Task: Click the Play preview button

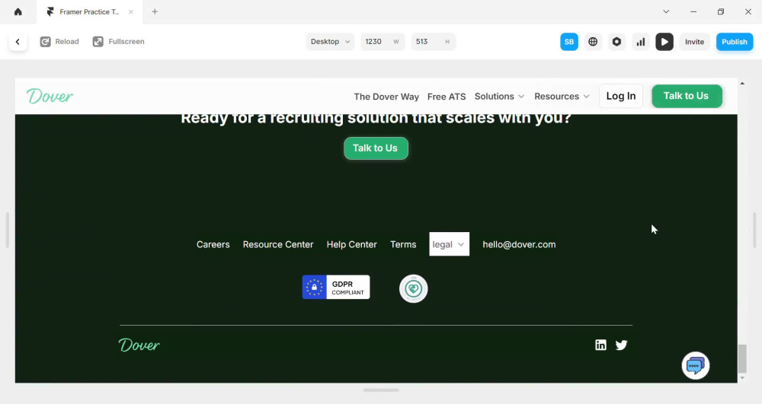Action: click(x=664, y=42)
